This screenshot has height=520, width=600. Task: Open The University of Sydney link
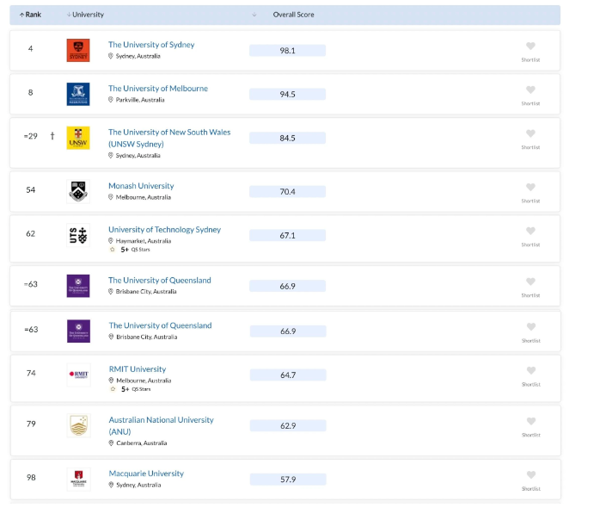(x=151, y=45)
